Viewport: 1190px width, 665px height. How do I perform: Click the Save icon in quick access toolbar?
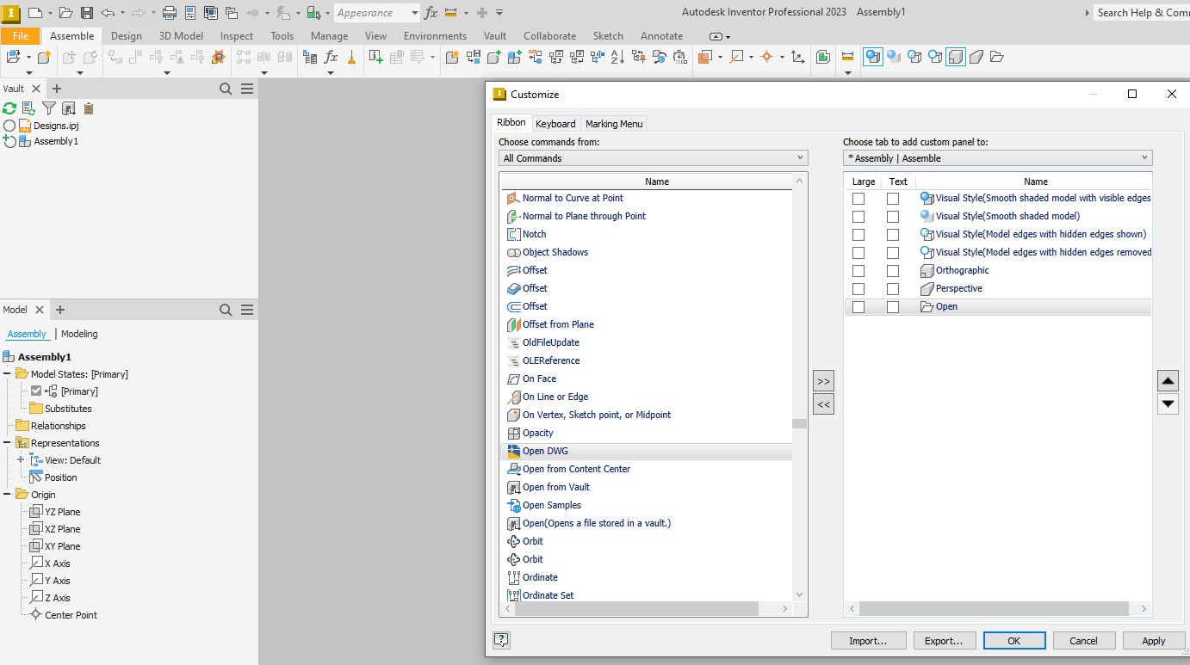pyautogui.click(x=86, y=13)
